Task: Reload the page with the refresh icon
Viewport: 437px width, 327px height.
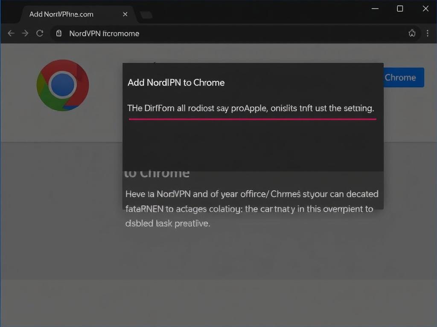Action: [x=40, y=33]
